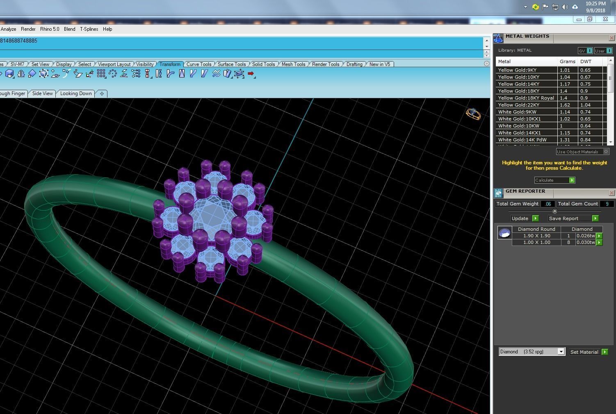Click the metal list vertical scrollbar
Image resolution: width=616 pixels, height=414 pixels.
611,100
